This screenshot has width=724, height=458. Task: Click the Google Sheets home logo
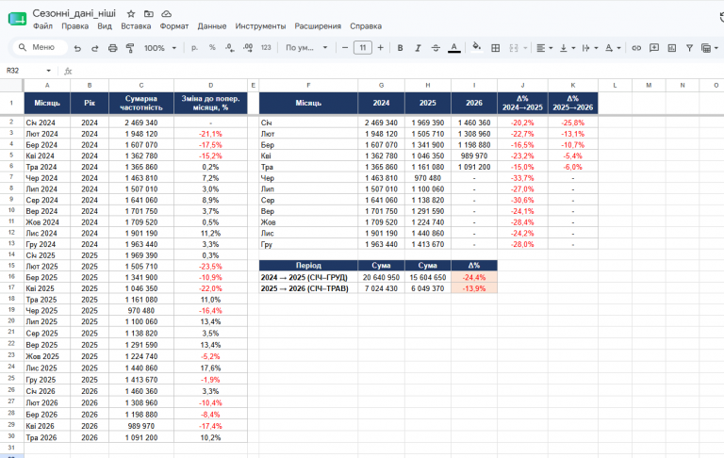[x=18, y=19]
